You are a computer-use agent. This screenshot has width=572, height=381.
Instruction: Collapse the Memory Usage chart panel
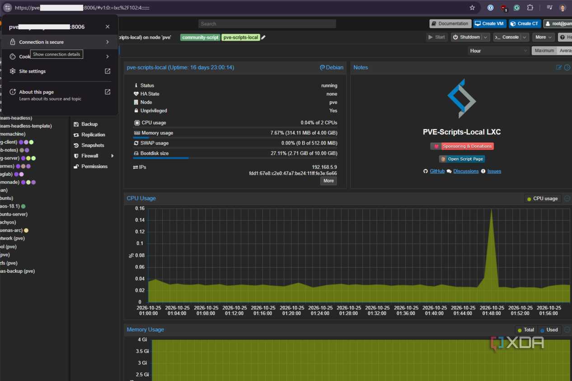coord(567,330)
